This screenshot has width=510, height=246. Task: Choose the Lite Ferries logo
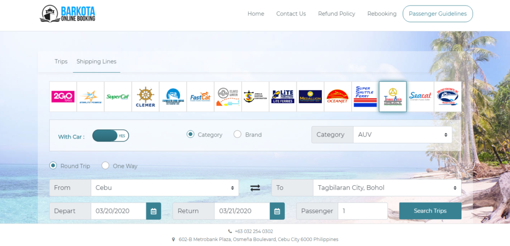pos(283,97)
